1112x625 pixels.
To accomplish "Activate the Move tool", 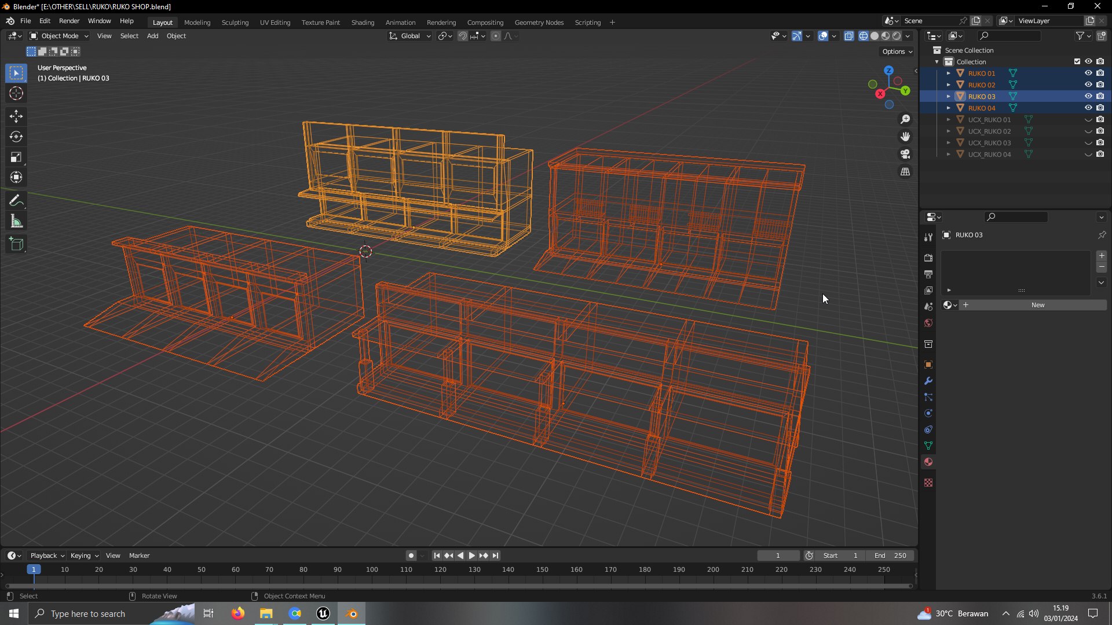I will tap(16, 116).
